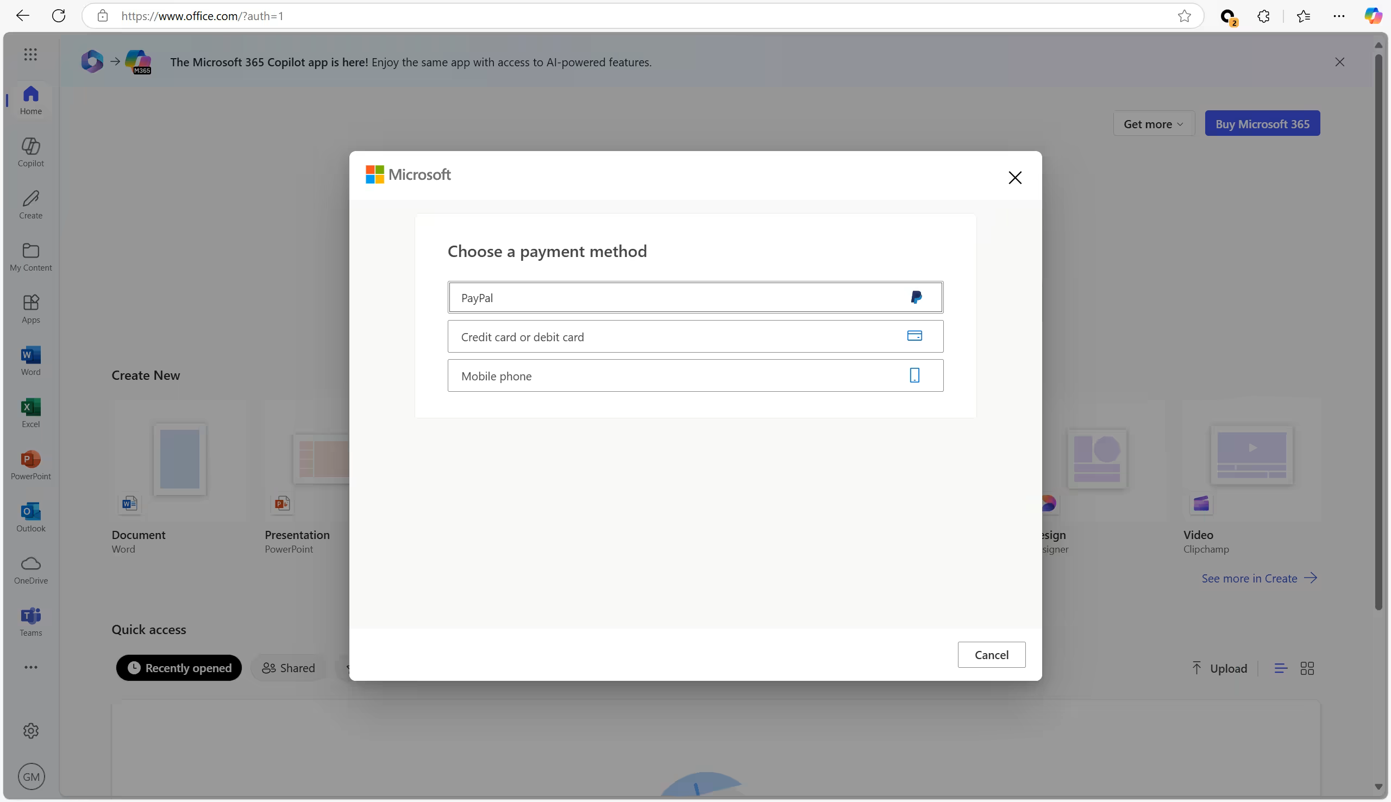This screenshot has width=1391, height=802.
Task: Expand the Get more dropdown
Action: point(1153,124)
